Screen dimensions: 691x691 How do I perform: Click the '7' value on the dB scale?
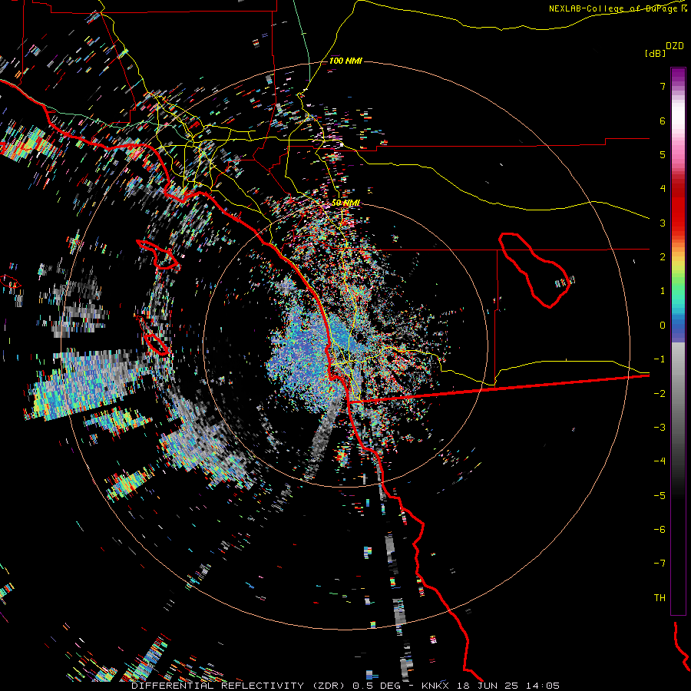click(663, 86)
